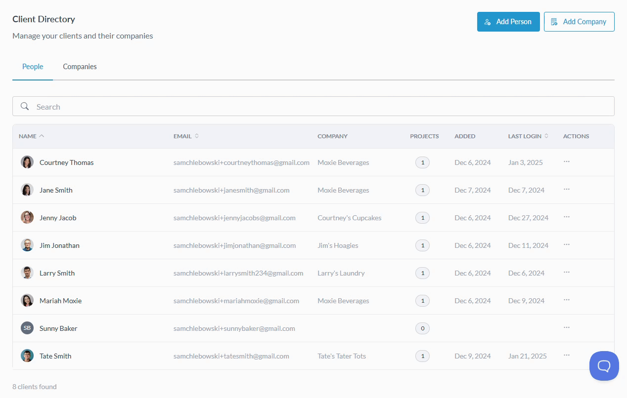
Task: Click the Add Person button
Action: pos(508,22)
